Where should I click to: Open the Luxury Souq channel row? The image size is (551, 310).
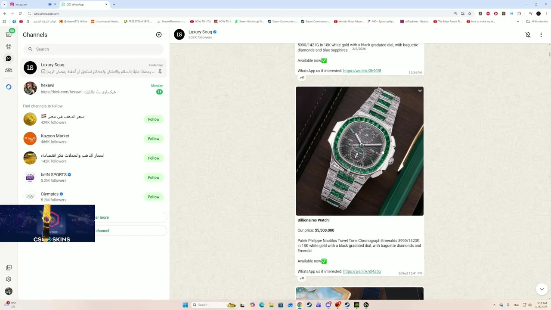point(93,68)
